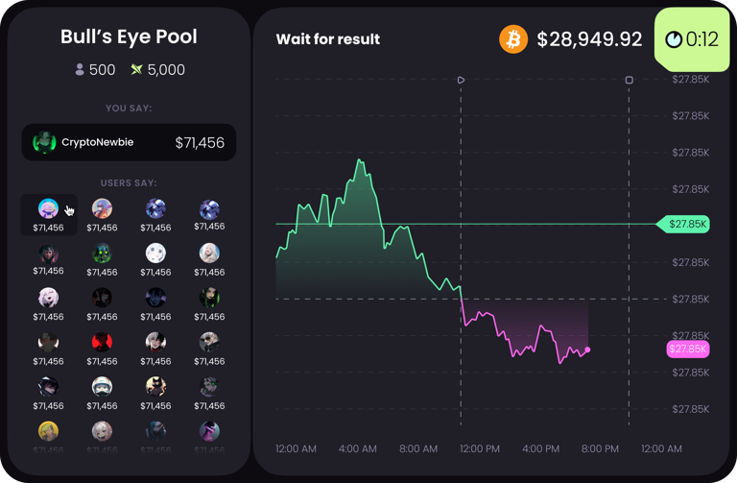This screenshot has width=737, height=483.
Task: Click the countdown timer clock icon
Action: tap(674, 39)
